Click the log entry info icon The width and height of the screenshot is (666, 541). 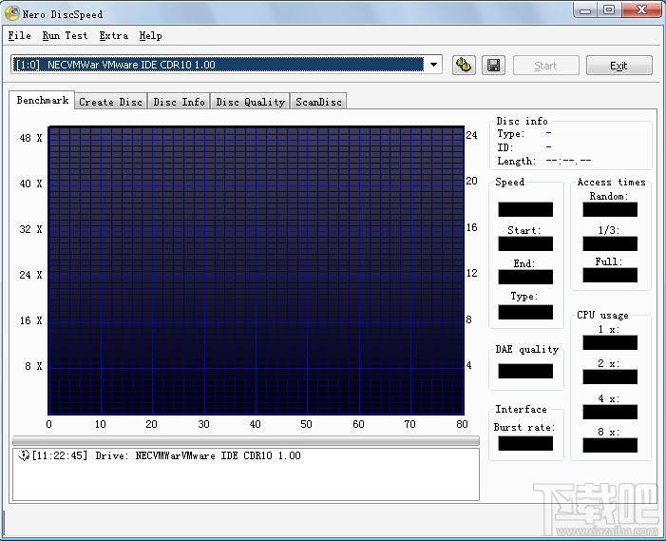pos(24,455)
